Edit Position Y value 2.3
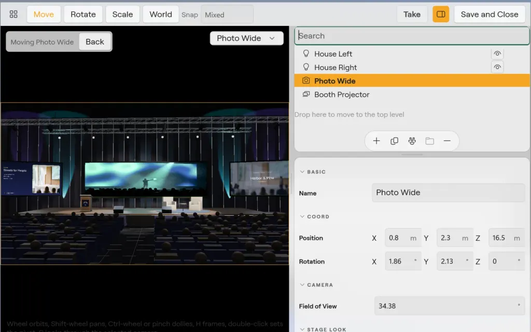Viewport: 531px width, 332px height. pyautogui.click(x=455, y=238)
